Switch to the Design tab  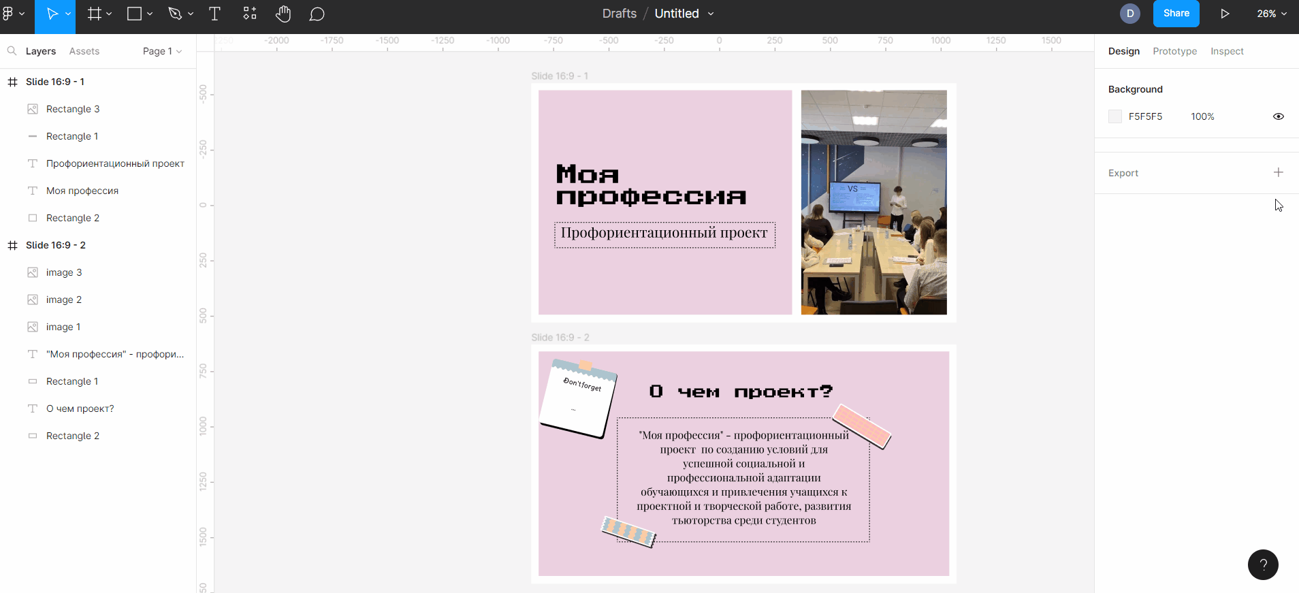click(1124, 51)
